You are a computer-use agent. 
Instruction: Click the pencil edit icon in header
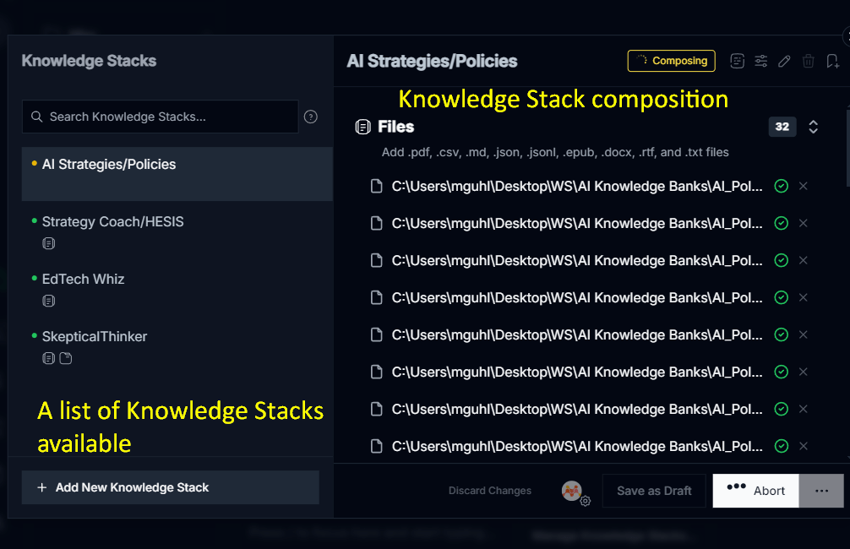(x=785, y=61)
